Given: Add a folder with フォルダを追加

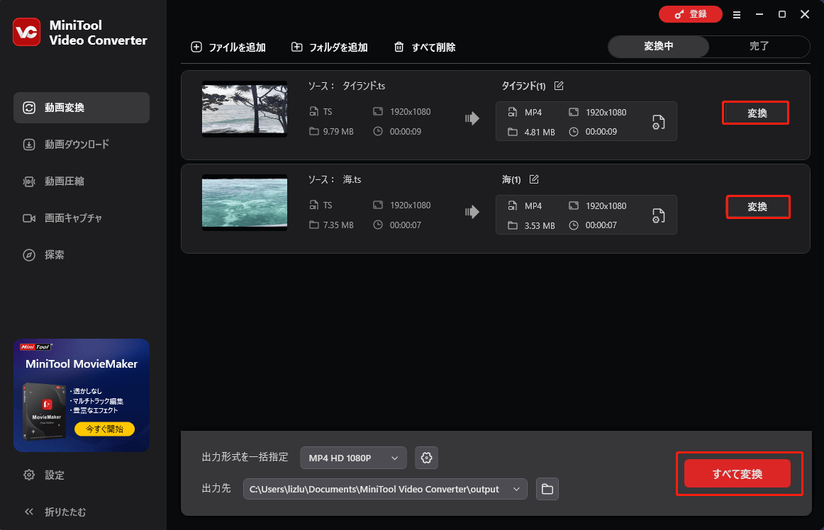Looking at the screenshot, I should pos(330,47).
